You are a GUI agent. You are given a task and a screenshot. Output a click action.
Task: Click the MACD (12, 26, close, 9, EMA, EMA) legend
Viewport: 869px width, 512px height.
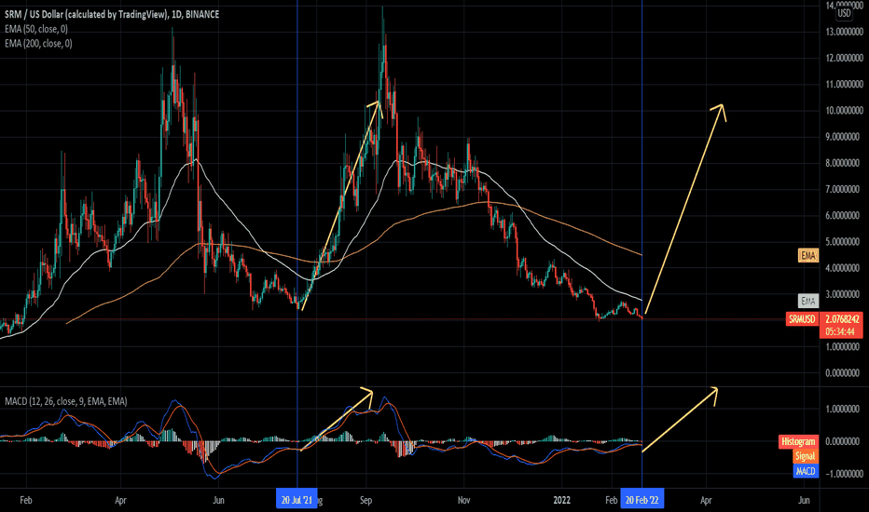pos(66,400)
